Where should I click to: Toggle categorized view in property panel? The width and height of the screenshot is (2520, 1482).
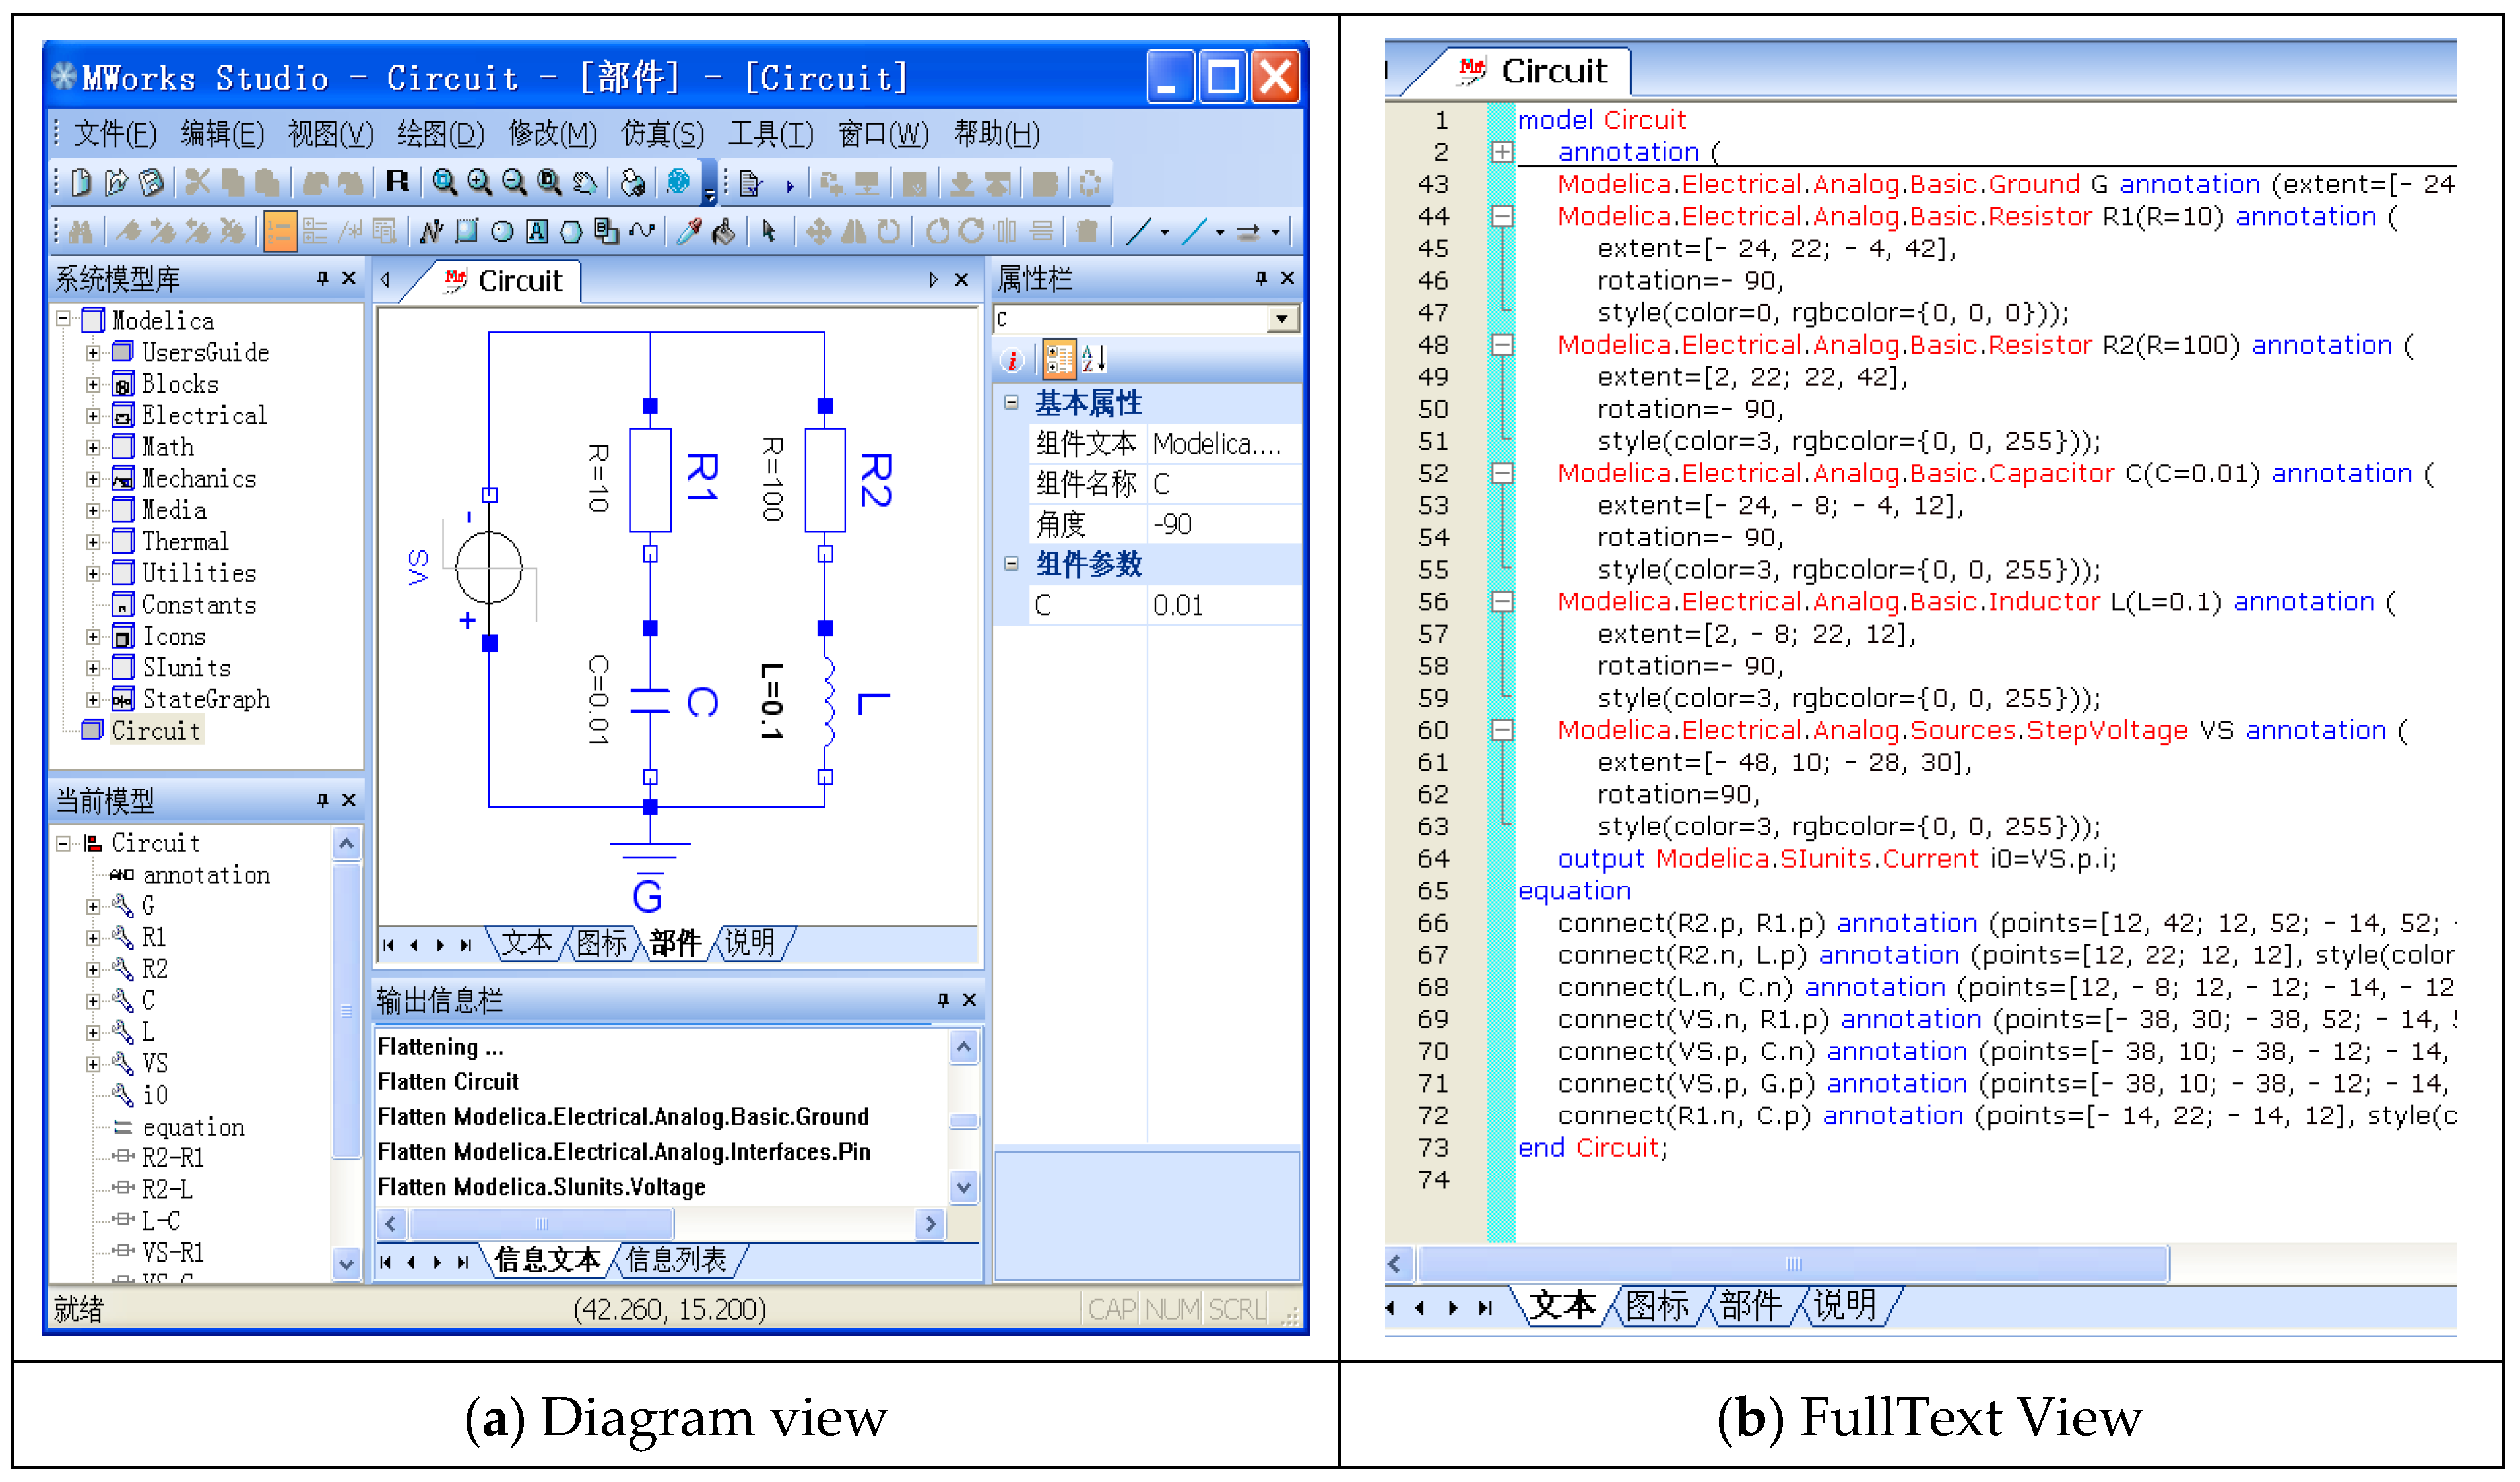click(1059, 359)
